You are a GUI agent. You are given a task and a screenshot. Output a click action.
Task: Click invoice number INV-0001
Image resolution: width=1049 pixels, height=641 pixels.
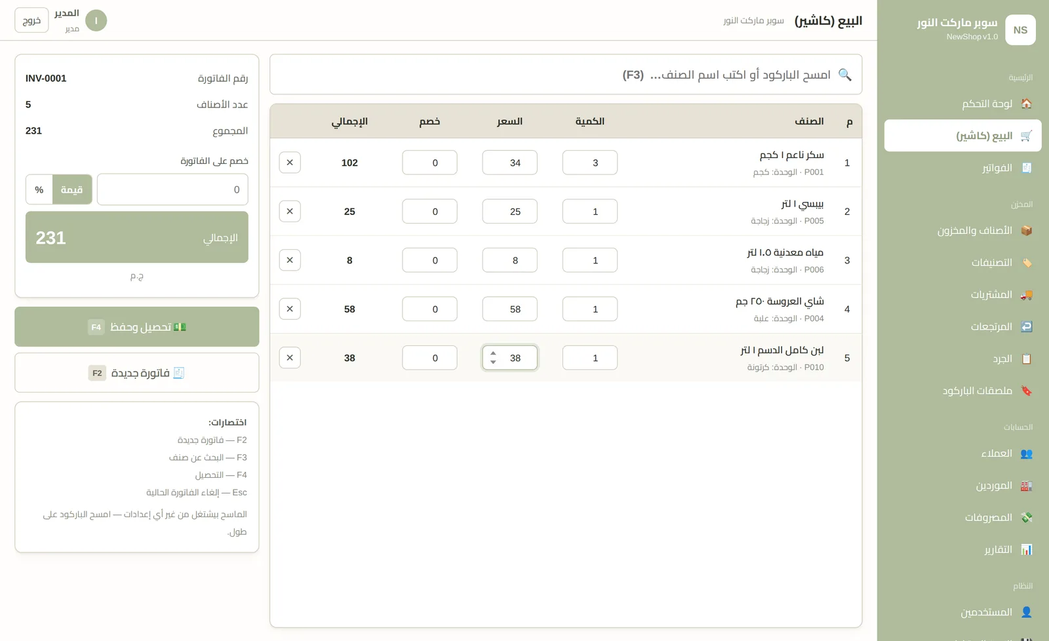point(46,78)
